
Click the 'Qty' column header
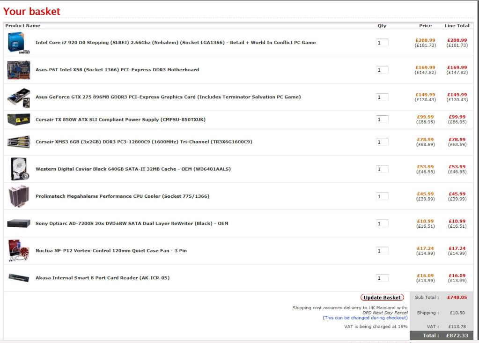pyautogui.click(x=382, y=26)
